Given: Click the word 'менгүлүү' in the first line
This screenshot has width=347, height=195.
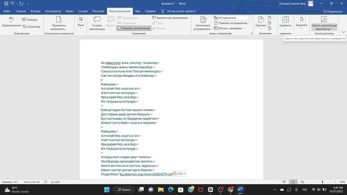Looking at the screenshot, I should (x=113, y=63).
